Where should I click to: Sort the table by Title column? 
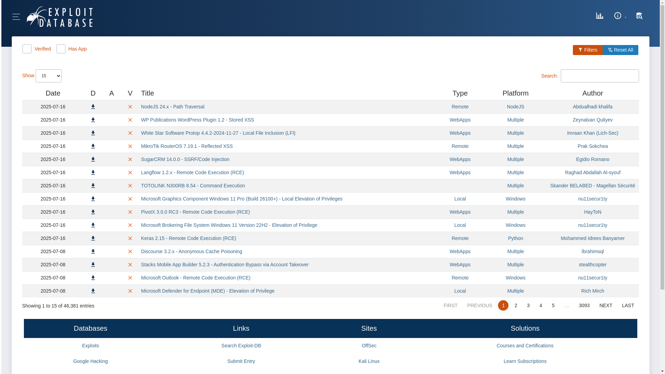click(x=148, y=93)
